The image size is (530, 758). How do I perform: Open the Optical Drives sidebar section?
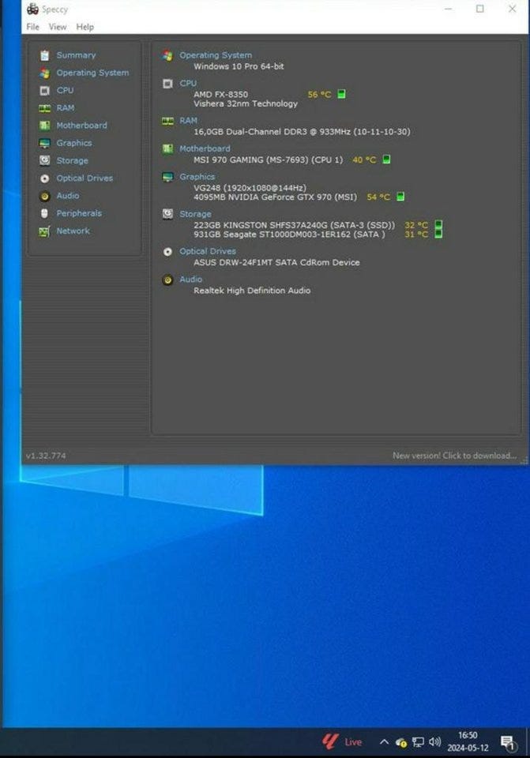tap(85, 178)
